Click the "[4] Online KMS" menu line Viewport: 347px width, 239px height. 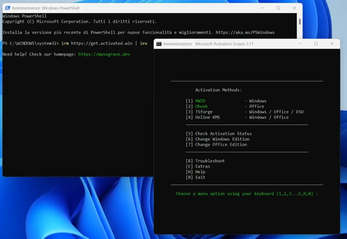[x=237, y=117]
